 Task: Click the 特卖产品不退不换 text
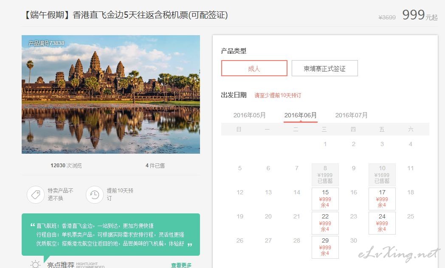(60, 194)
